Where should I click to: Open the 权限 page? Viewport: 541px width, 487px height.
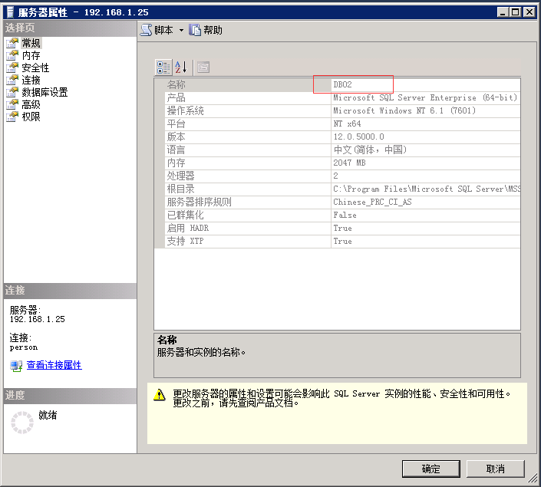pos(31,117)
